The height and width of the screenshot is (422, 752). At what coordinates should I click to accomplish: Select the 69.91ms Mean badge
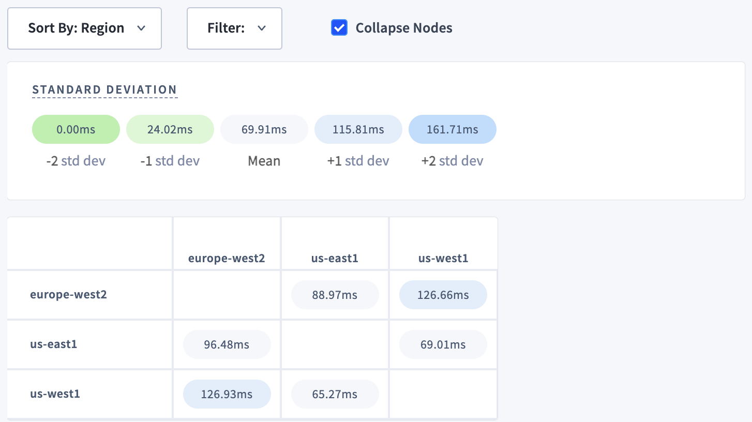(264, 129)
